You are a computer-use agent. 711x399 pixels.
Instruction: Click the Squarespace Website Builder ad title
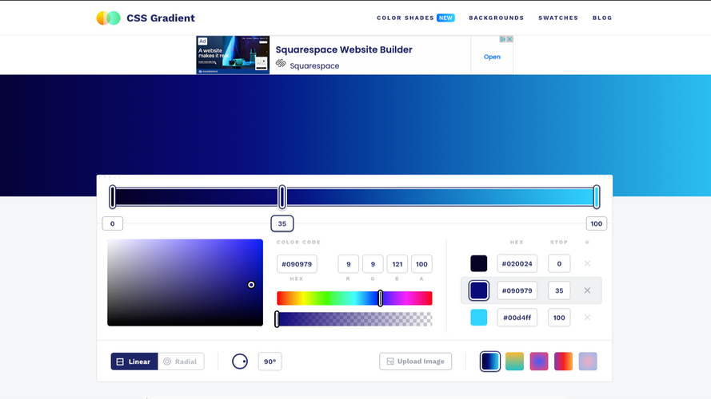[x=344, y=49]
